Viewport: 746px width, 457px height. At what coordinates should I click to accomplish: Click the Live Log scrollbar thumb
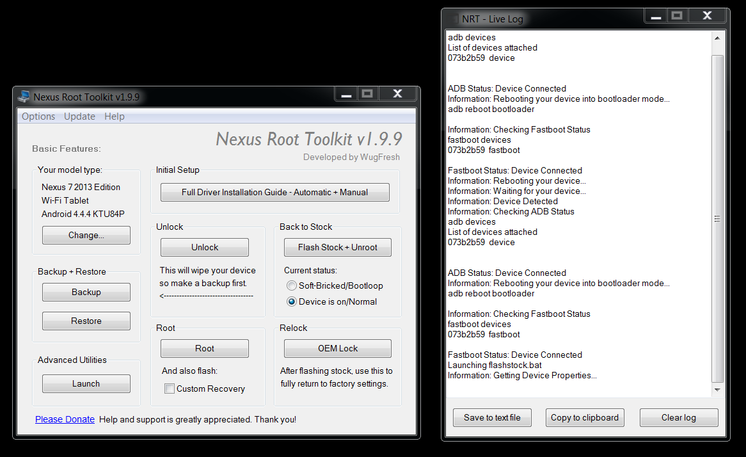[x=717, y=218]
